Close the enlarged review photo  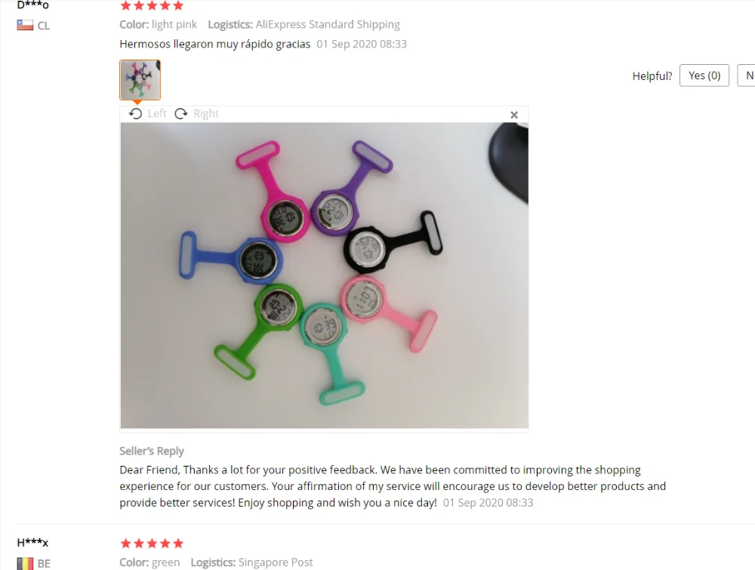point(514,115)
